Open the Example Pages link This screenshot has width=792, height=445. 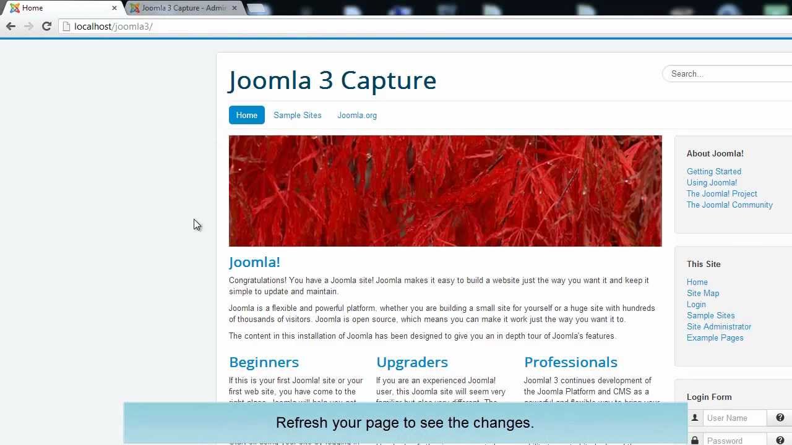coord(715,337)
